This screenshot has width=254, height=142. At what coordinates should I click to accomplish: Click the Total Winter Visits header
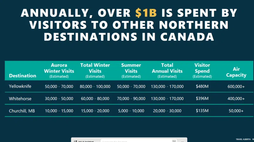[x=95, y=70]
